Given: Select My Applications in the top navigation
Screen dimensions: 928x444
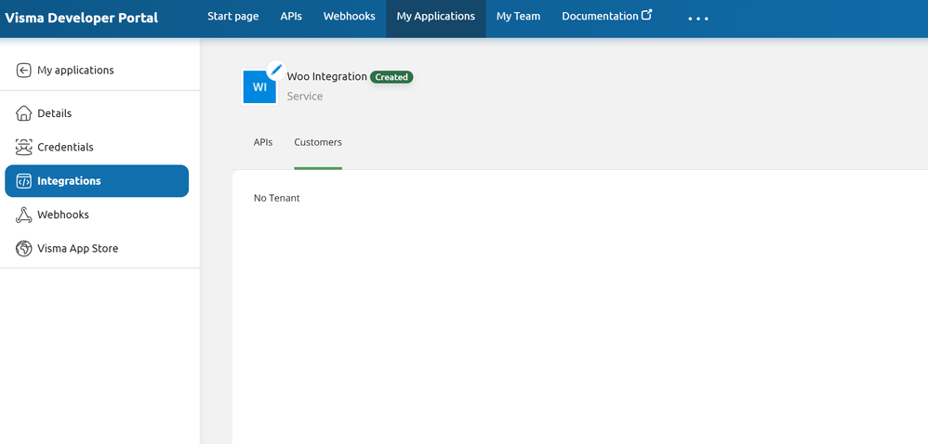Looking at the screenshot, I should (435, 17).
